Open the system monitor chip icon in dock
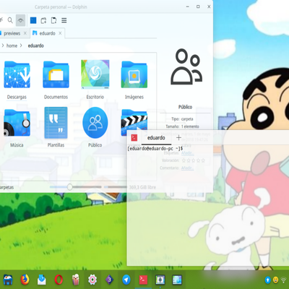This screenshot has width=289, height=289. tap(160, 280)
